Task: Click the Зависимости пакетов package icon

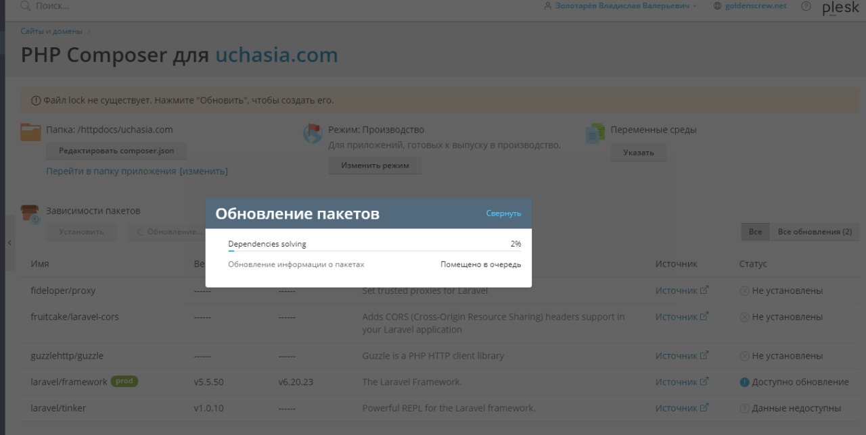Action: (x=30, y=214)
